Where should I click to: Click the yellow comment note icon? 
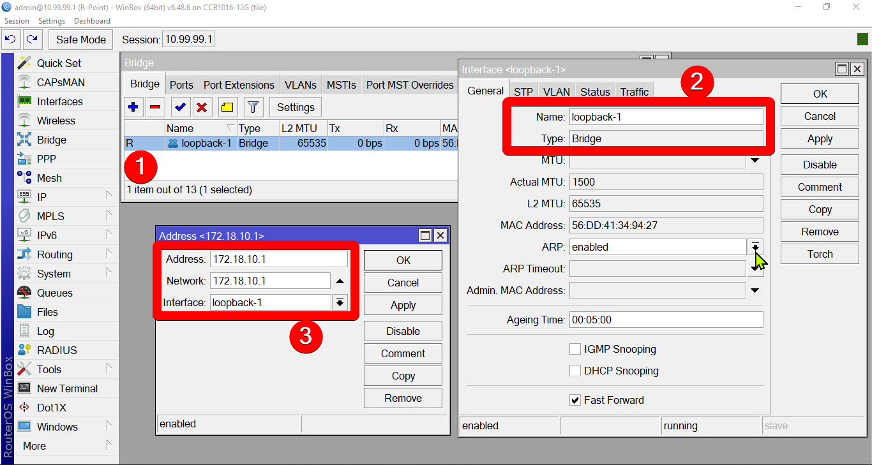click(228, 107)
